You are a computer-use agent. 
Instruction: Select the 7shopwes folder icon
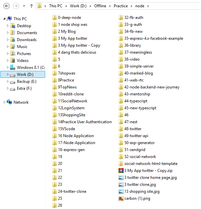[x=54, y=73]
